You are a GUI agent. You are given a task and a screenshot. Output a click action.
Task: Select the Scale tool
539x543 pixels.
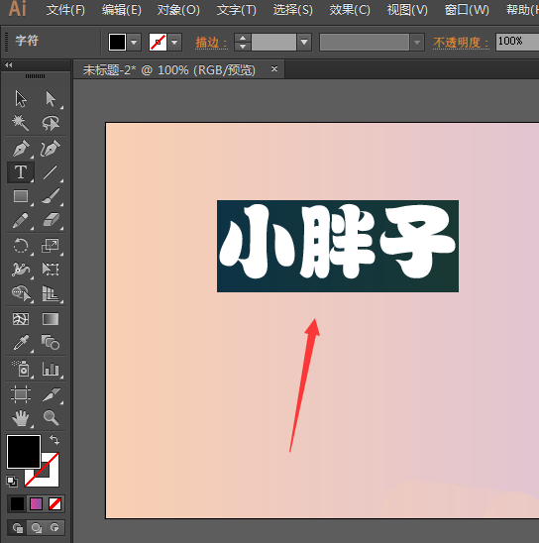pos(51,246)
